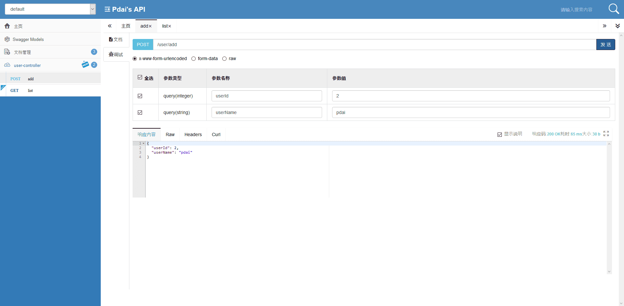
Task: Switch to the 主页 tab
Action: (x=126, y=26)
